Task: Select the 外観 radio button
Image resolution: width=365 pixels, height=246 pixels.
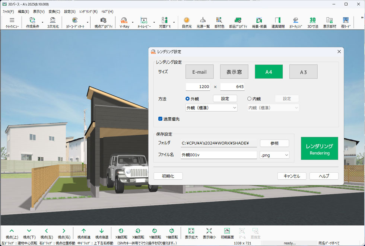Action: (x=187, y=99)
